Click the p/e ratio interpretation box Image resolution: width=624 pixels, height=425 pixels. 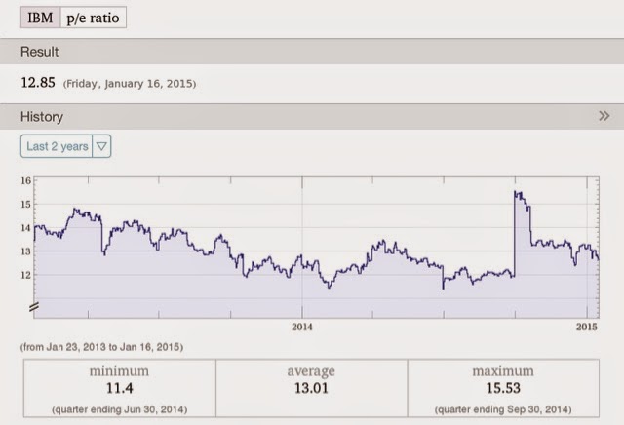point(94,18)
